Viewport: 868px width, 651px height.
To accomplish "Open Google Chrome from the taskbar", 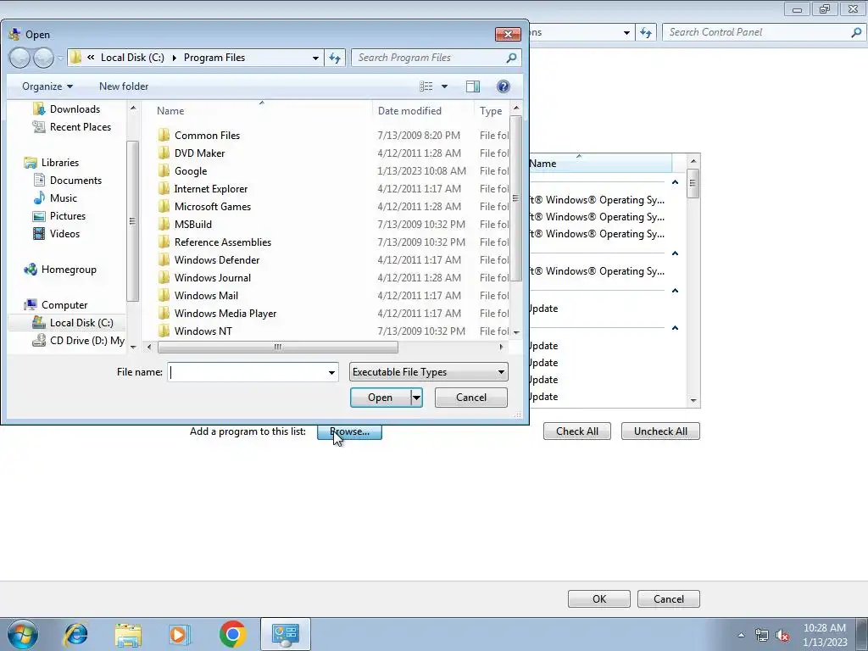I will 232,634.
